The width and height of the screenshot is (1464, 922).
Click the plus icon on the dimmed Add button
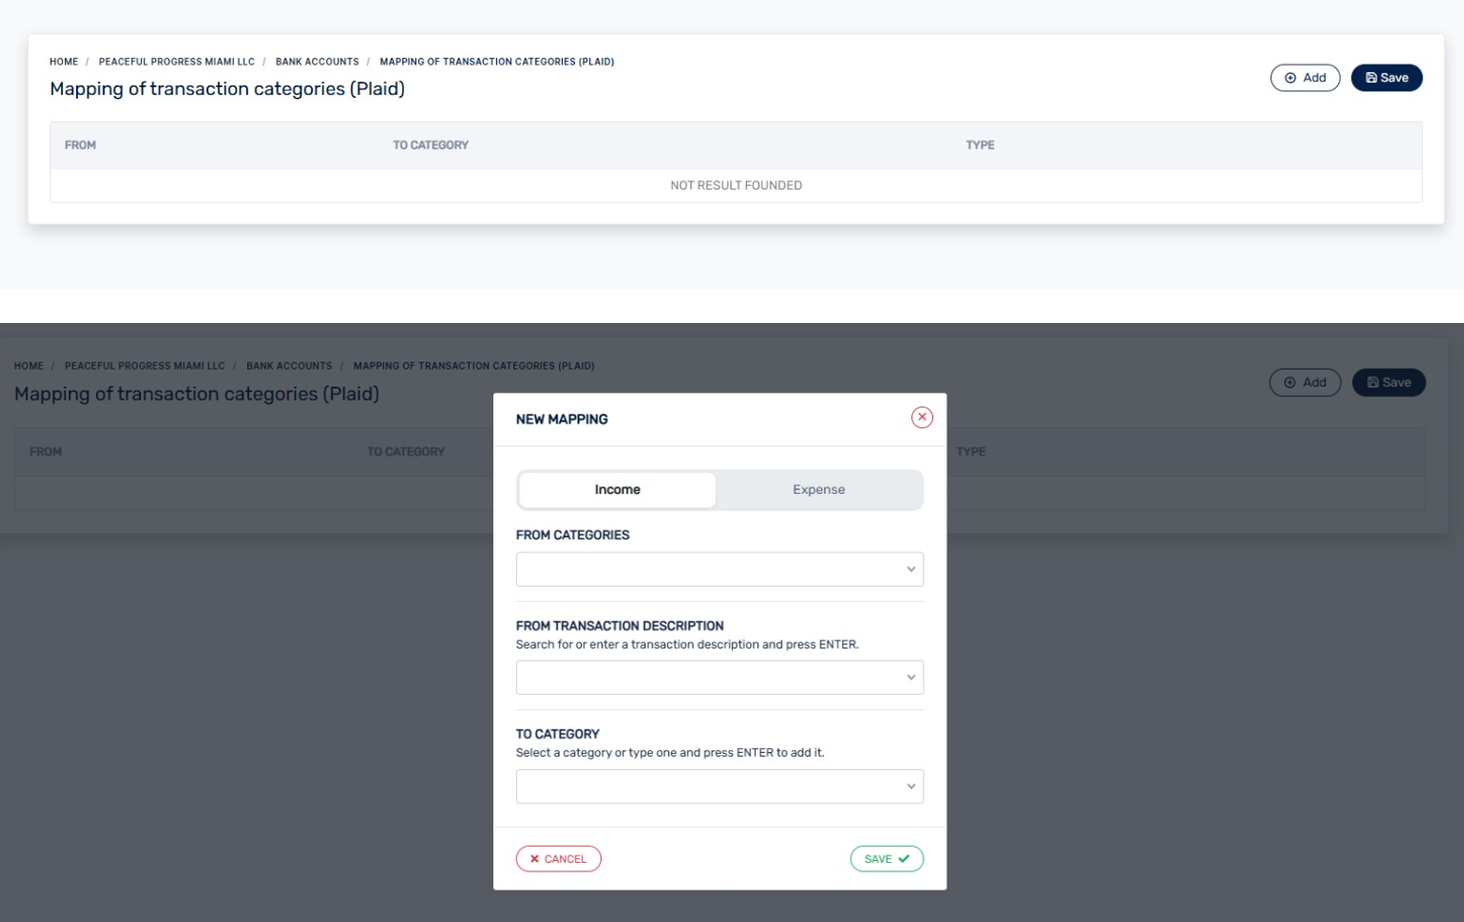1290,382
